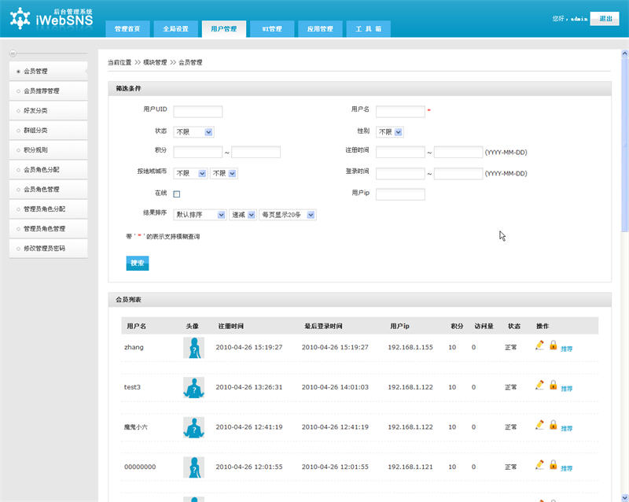Click the lock icon in zhang's row
The width and height of the screenshot is (629, 502).
point(554,345)
